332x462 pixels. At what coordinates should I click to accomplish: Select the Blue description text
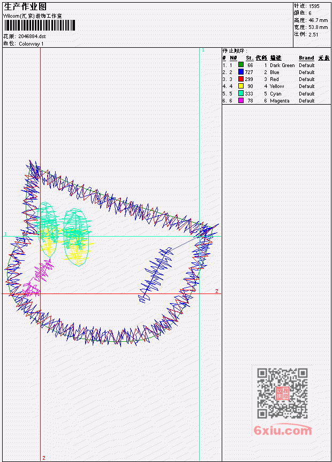coord(275,72)
